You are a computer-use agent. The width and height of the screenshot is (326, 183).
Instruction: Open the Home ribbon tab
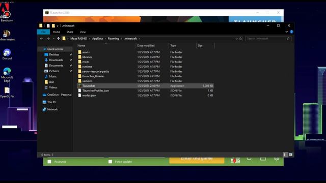point(57,32)
